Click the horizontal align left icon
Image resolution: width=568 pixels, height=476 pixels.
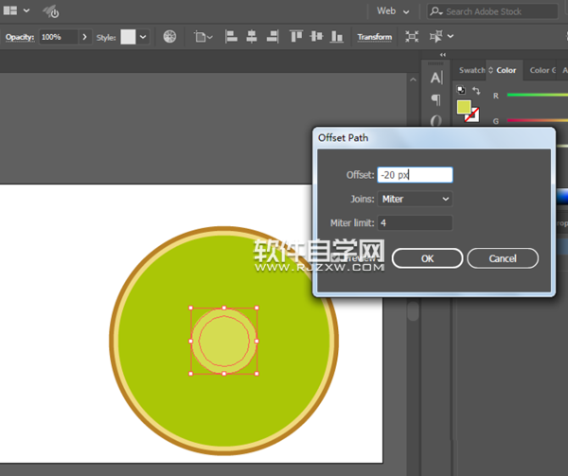(232, 37)
